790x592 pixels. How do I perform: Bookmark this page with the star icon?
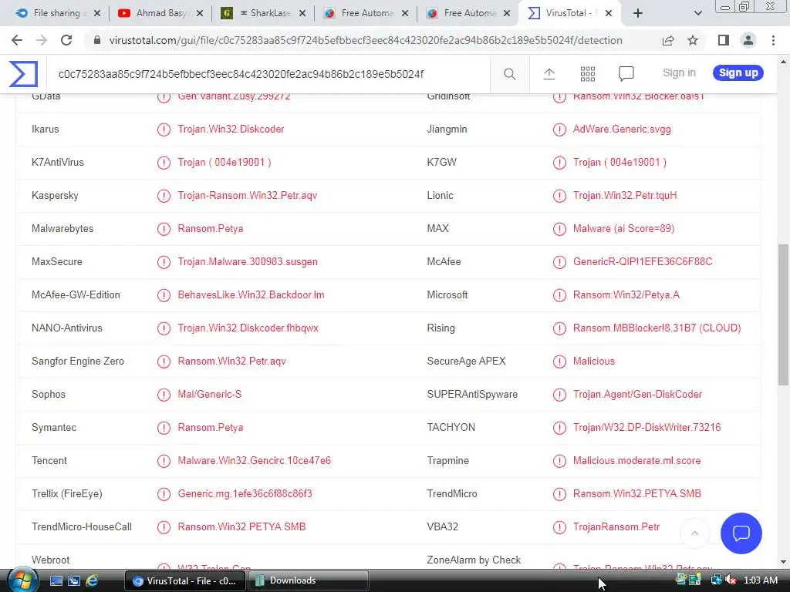coord(693,40)
